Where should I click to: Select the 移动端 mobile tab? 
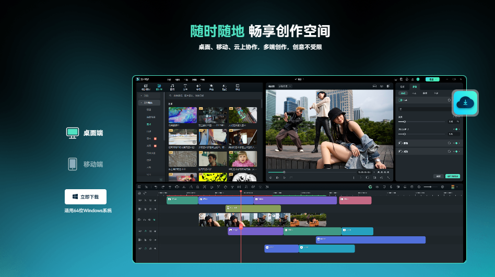coord(85,164)
